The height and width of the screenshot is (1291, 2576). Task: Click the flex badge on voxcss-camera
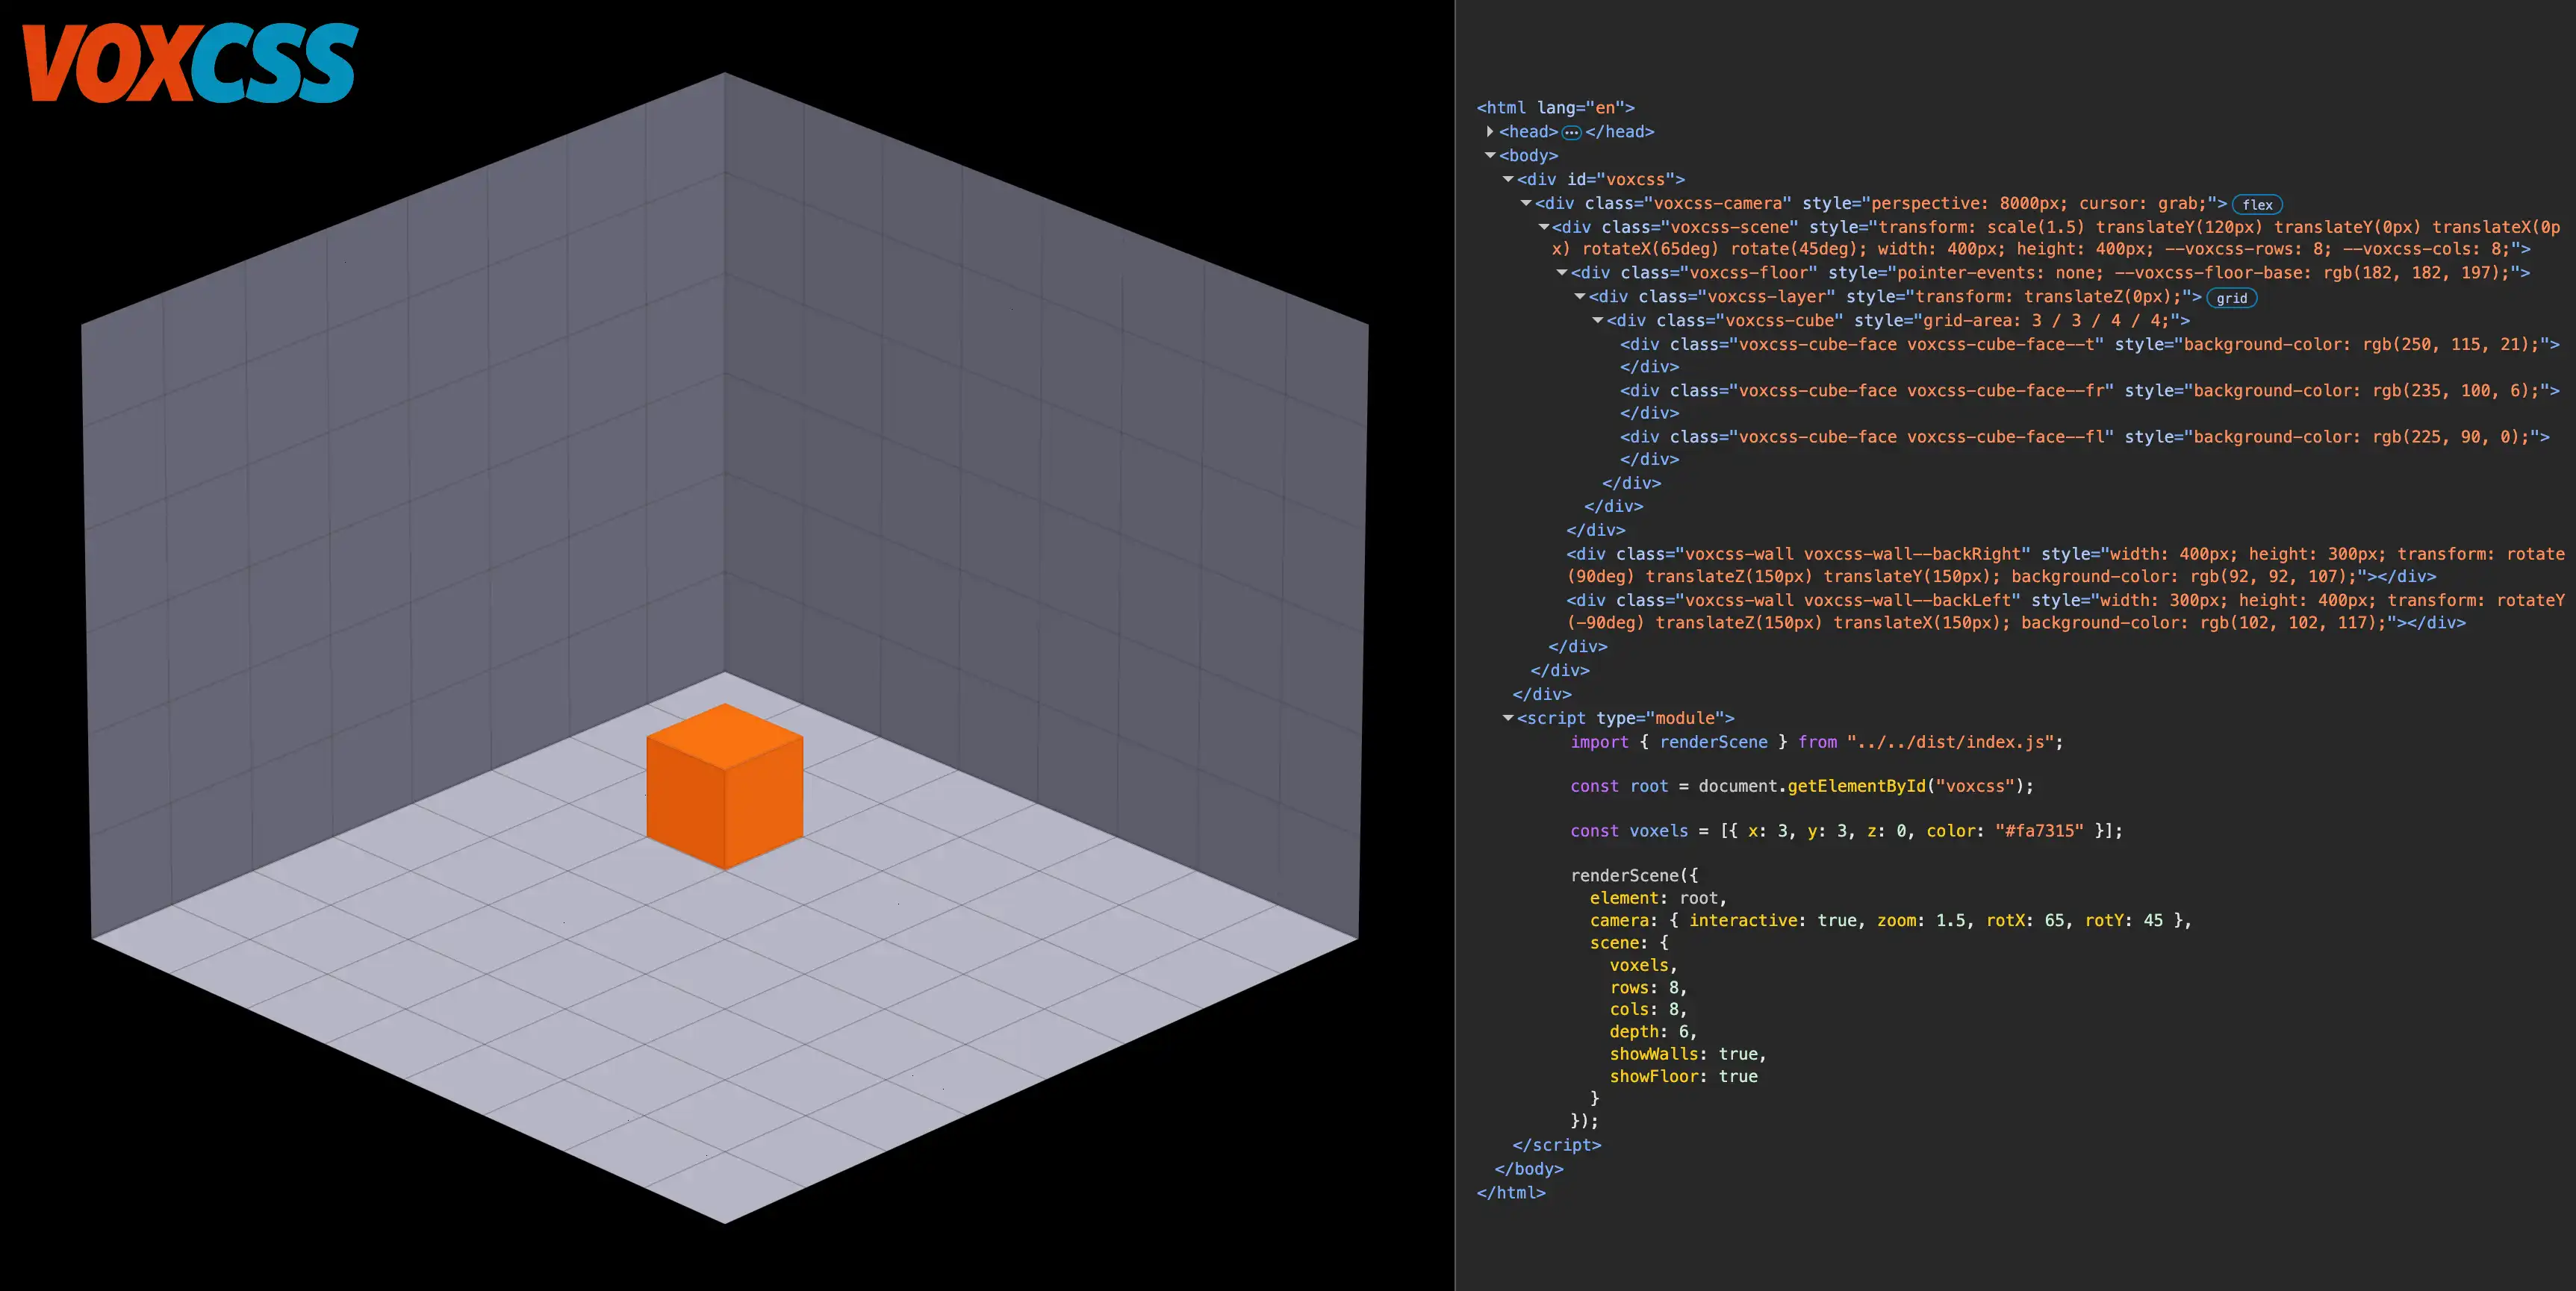[x=2257, y=204]
